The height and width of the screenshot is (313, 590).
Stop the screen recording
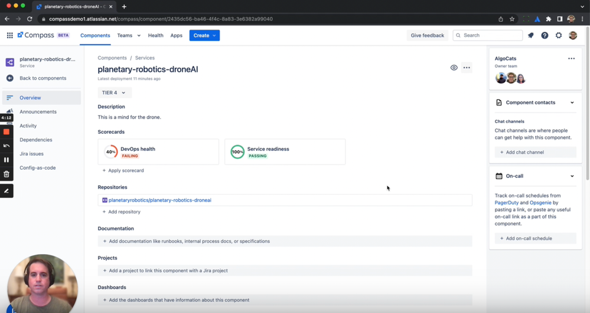[x=6, y=131]
